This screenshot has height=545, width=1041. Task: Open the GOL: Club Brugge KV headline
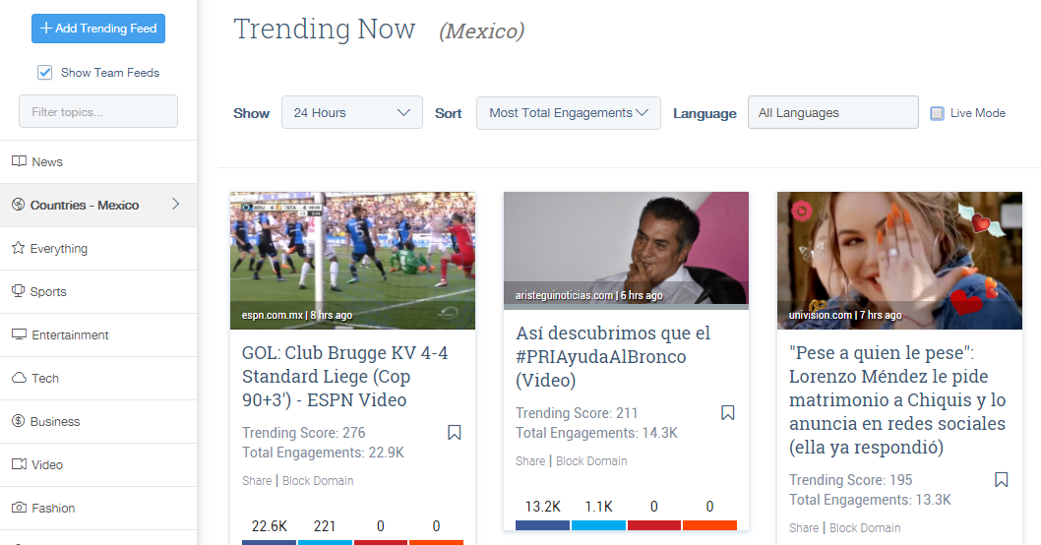coord(344,377)
